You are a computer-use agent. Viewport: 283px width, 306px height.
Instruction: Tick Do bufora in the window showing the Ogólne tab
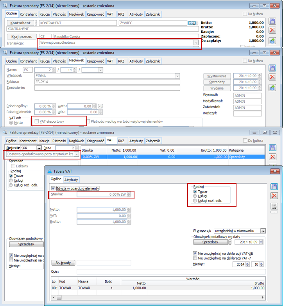245,14
